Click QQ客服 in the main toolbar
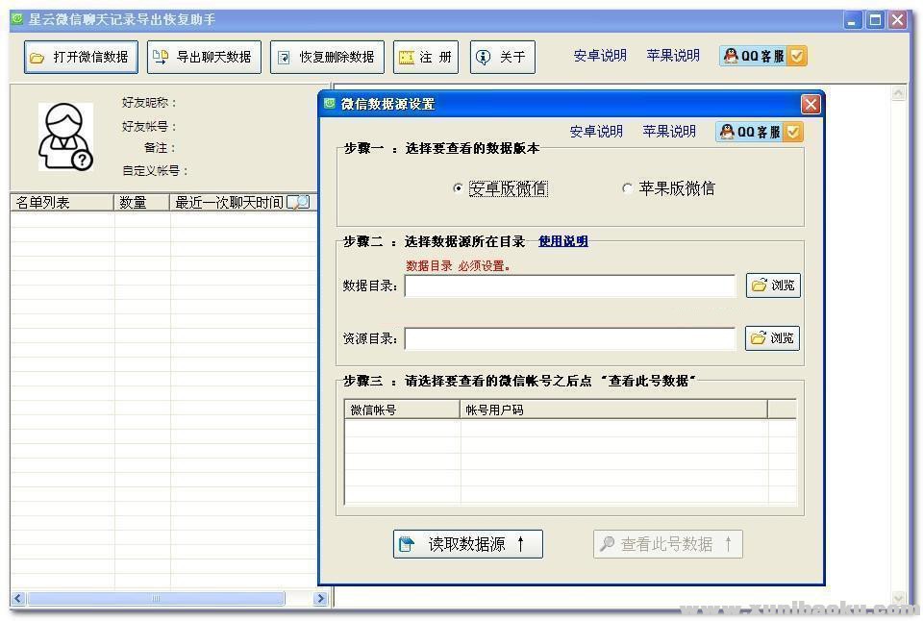Image resolution: width=923 pixels, height=621 pixels. pyautogui.click(x=763, y=57)
